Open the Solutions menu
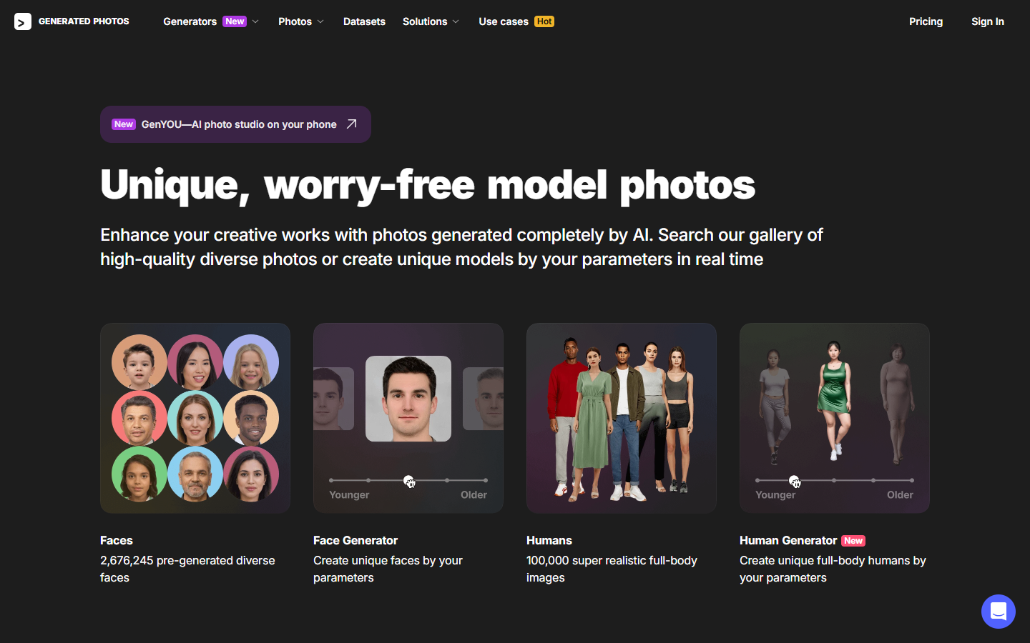The image size is (1030, 643). tap(425, 21)
